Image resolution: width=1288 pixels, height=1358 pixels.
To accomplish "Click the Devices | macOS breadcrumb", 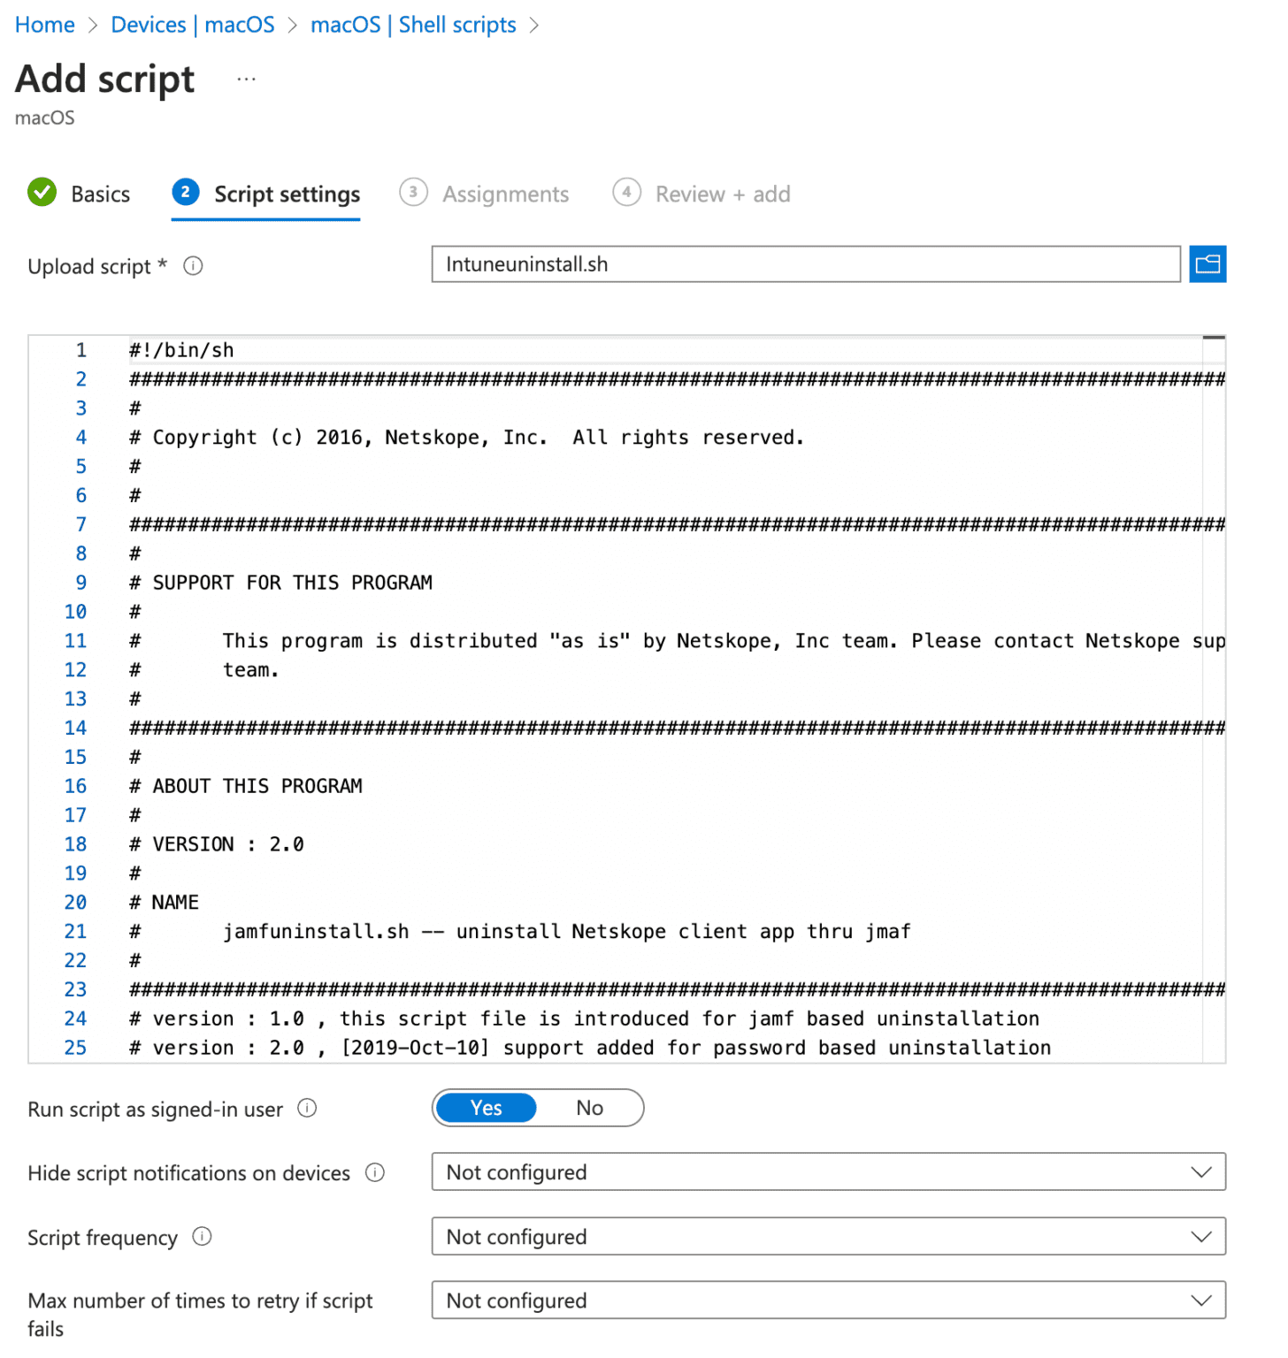I will coord(193,25).
